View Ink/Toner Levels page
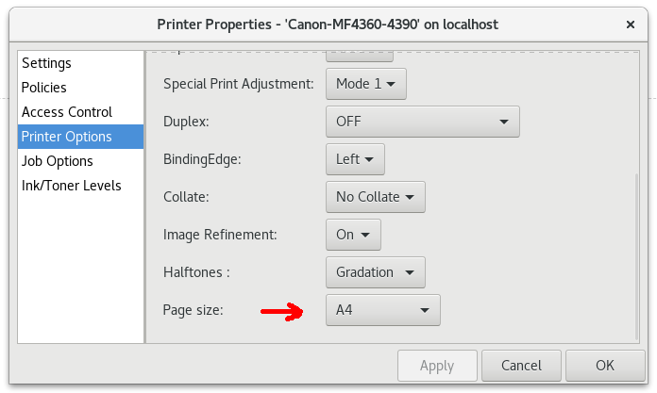The width and height of the screenshot is (657, 393). pos(80,186)
